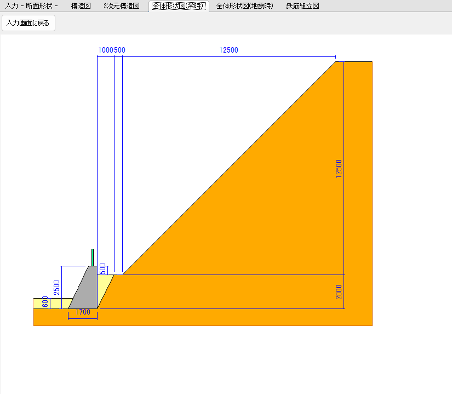Switch to 全体形状図(地震時) tab
The width and height of the screenshot is (452, 394).
point(244,6)
